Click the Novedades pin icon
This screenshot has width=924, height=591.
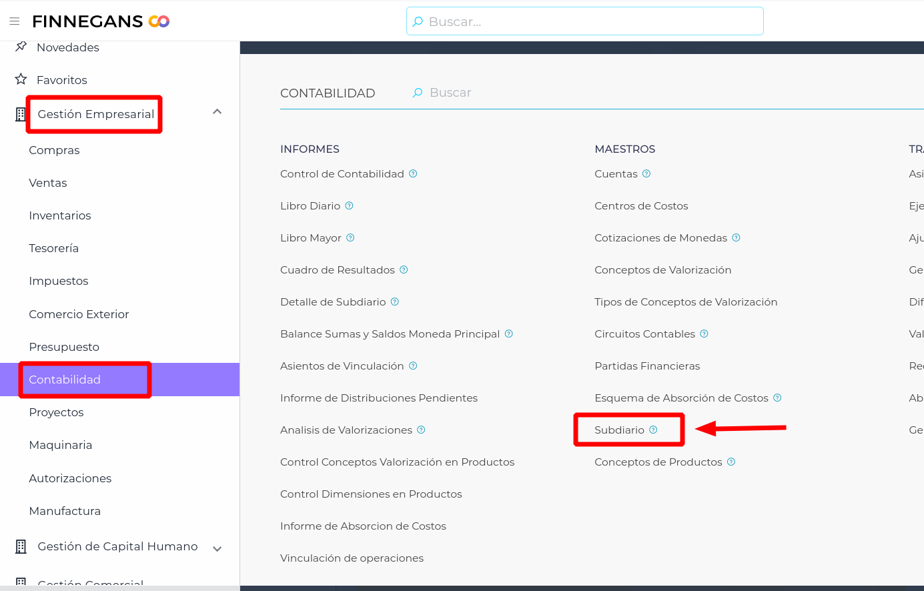21,47
